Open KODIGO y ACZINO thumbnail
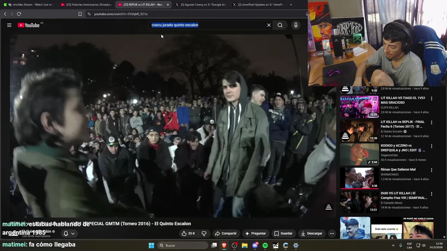447x251 pixels. point(359,154)
